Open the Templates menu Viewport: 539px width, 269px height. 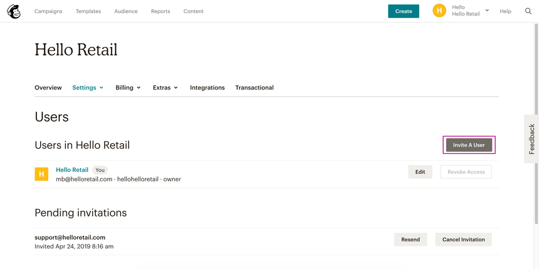coord(88,11)
